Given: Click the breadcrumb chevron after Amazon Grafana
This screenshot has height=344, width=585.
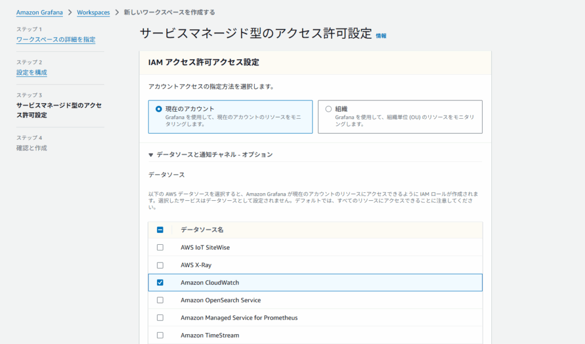Looking at the screenshot, I should 70,13.
